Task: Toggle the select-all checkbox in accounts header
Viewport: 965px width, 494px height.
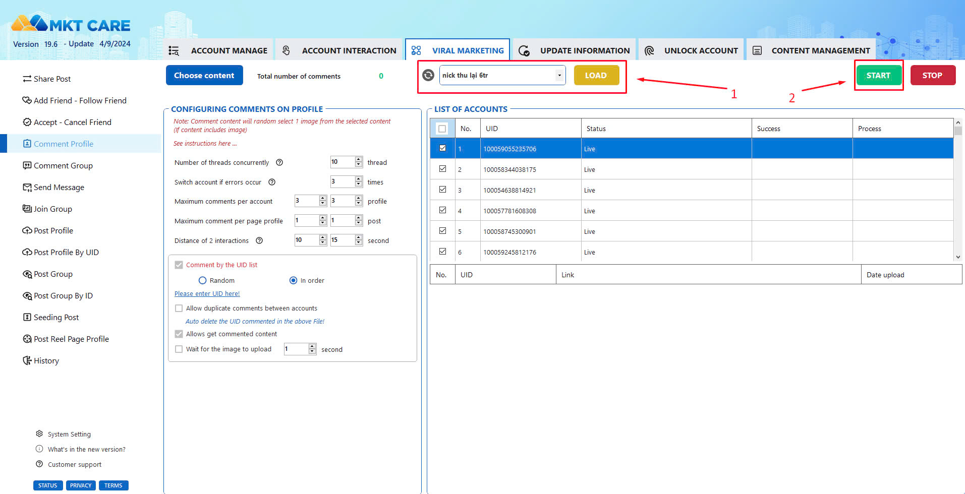Action: pyautogui.click(x=442, y=129)
